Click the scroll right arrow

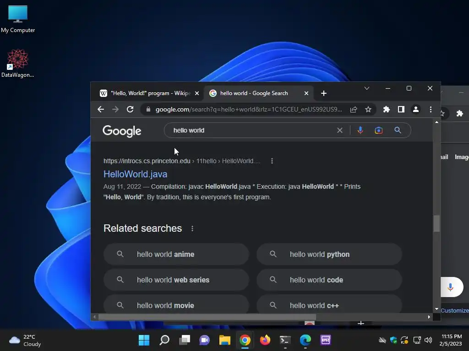429,317
